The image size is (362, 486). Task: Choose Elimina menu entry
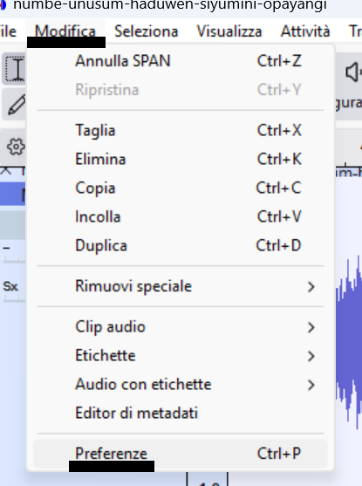(181, 159)
